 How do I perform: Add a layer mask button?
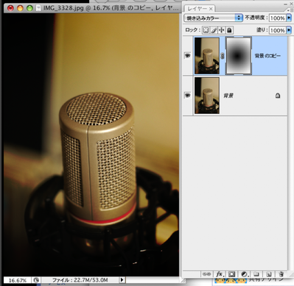232,274
